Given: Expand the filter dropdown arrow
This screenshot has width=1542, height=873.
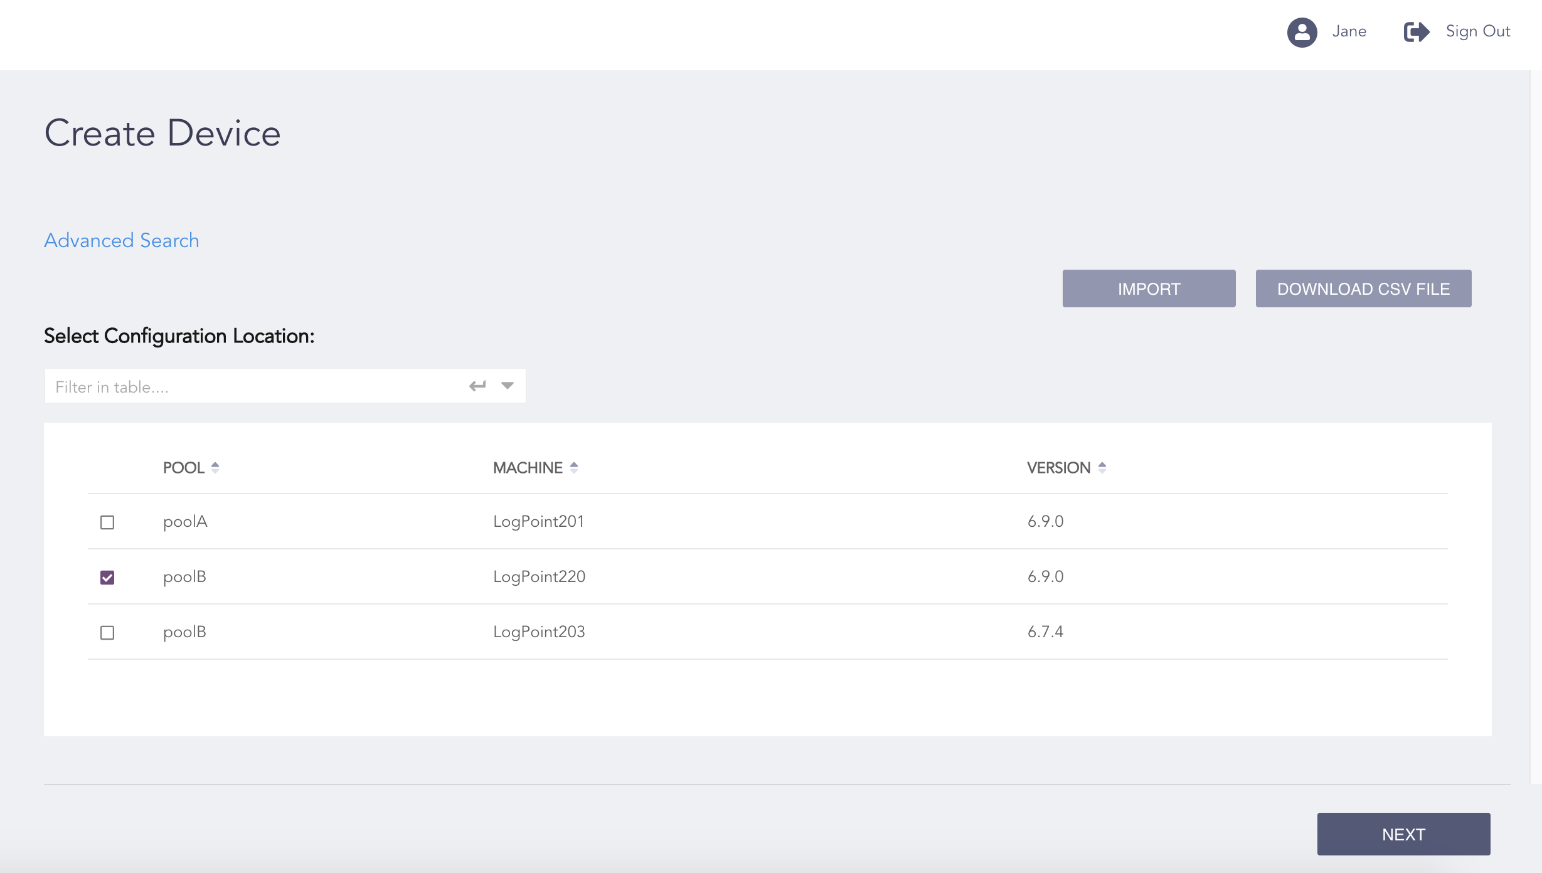Looking at the screenshot, I should click(x=508, y=386).
